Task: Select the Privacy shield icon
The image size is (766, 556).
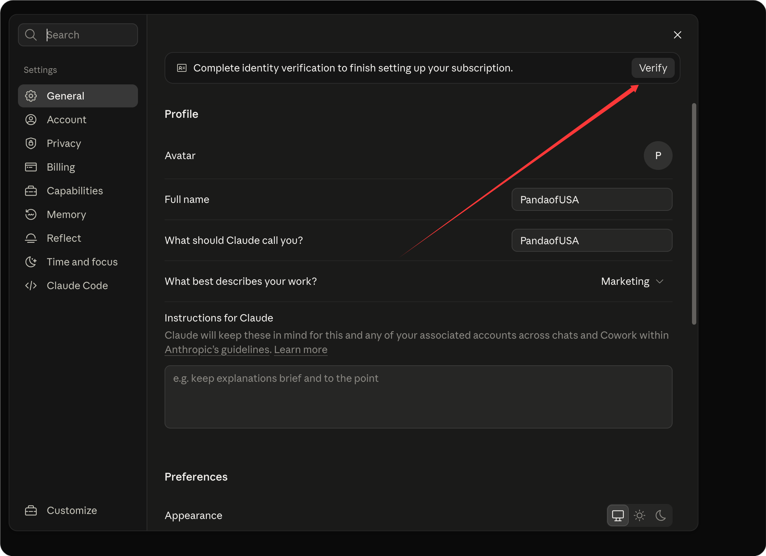Action: [31, 143]
